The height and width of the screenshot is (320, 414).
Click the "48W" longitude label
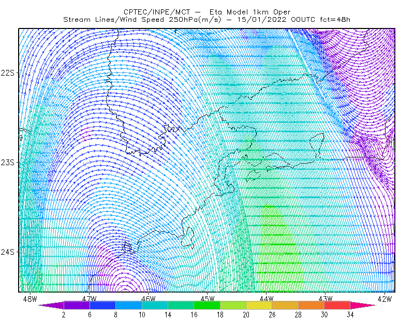click(x=30, y=299)
